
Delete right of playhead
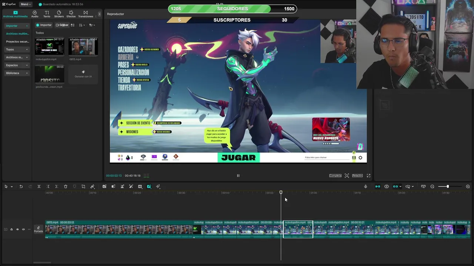point(57,187)
